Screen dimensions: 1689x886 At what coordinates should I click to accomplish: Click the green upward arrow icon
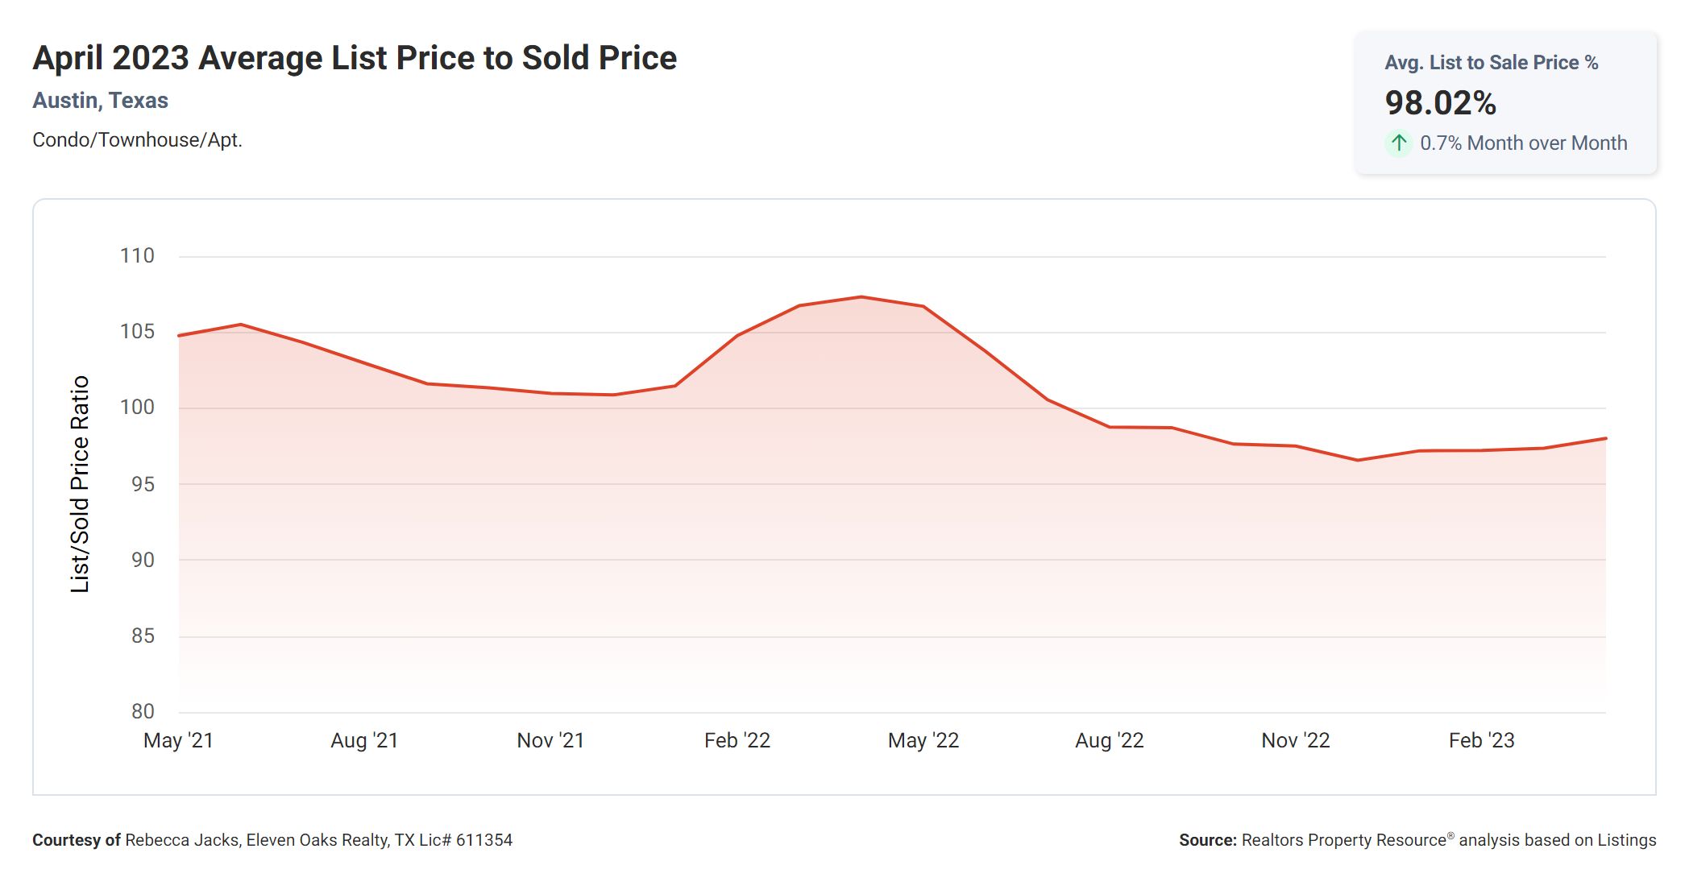1399,143
